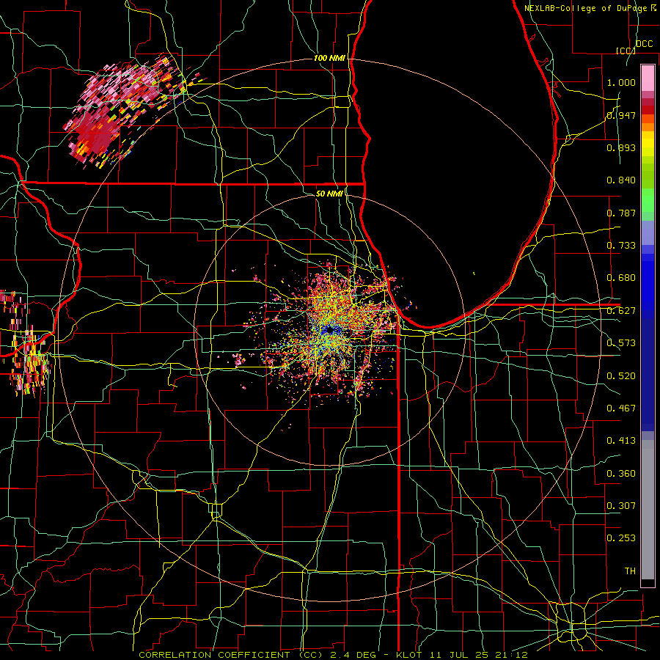Click the 0.253 scale value

pyautogui.click(x=621, y=538)
